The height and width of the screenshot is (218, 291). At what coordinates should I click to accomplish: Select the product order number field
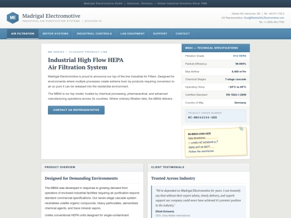(216, 116)
